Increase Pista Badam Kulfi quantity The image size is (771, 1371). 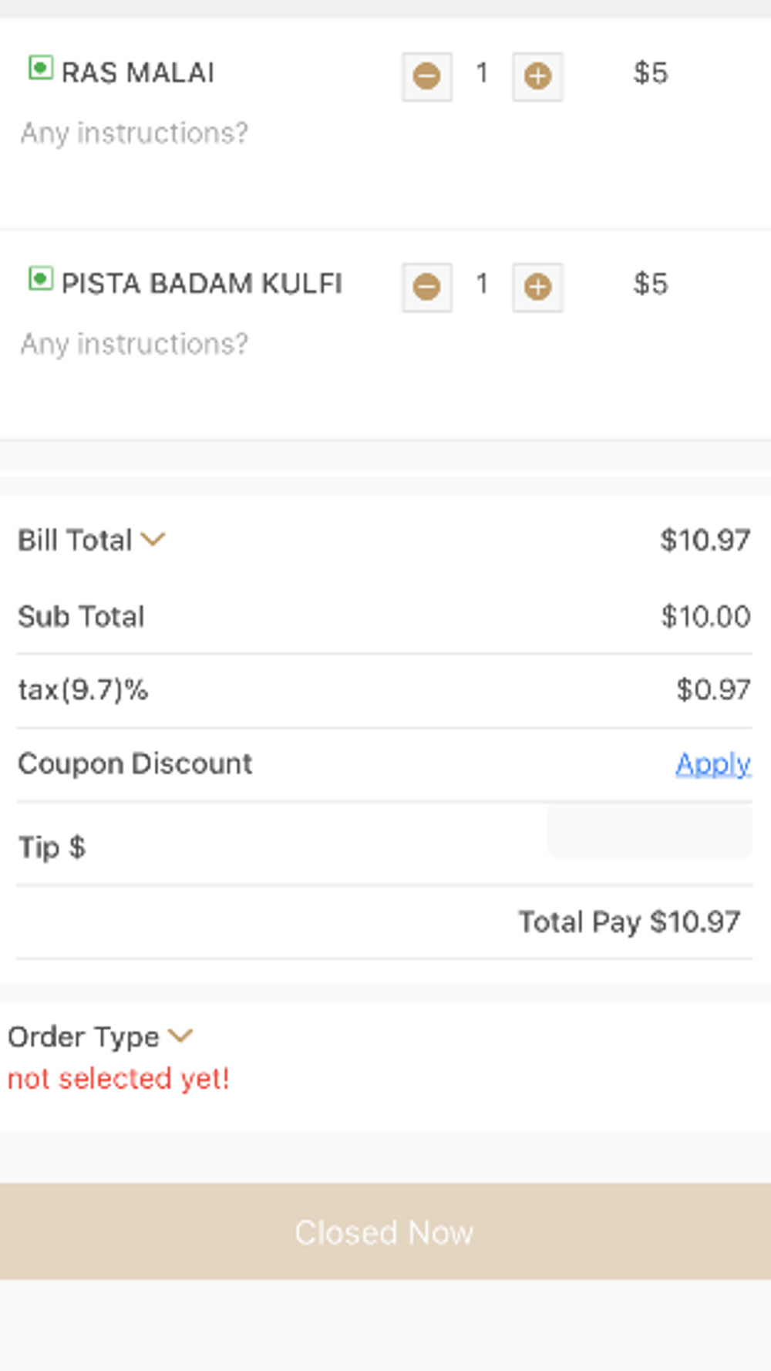537,287
